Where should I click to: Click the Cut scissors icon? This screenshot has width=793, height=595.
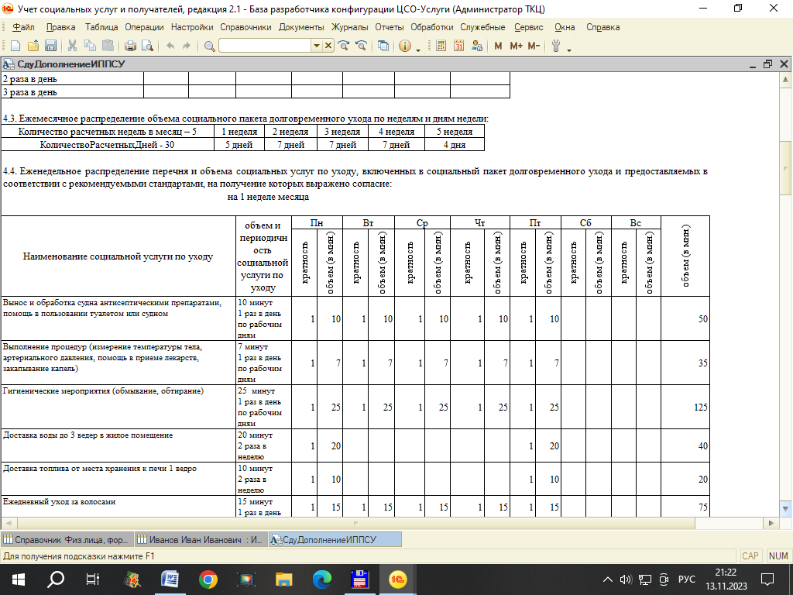(73, 46)
